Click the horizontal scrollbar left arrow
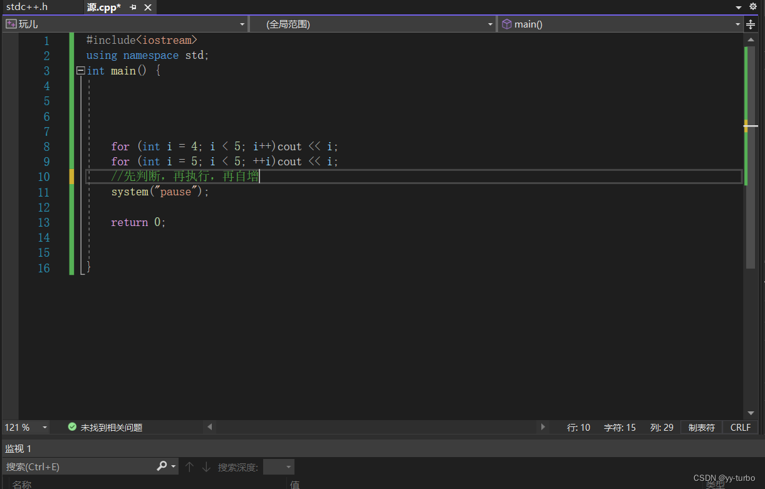This screenshot has height=489, width=765. tap(210, 427)
